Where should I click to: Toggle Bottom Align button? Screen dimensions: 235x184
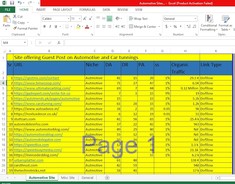110,19
